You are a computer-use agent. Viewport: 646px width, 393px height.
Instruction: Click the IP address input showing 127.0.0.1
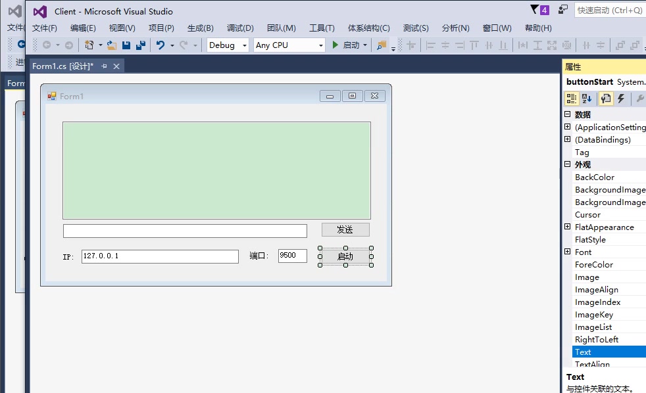point(159,256)
